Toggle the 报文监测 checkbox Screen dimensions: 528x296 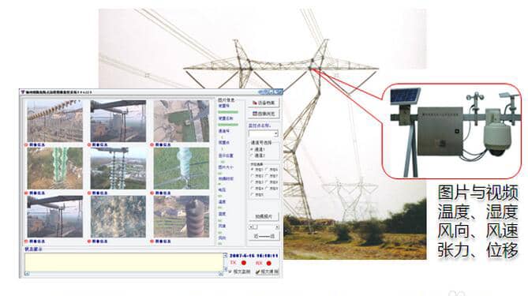[230, 272]
